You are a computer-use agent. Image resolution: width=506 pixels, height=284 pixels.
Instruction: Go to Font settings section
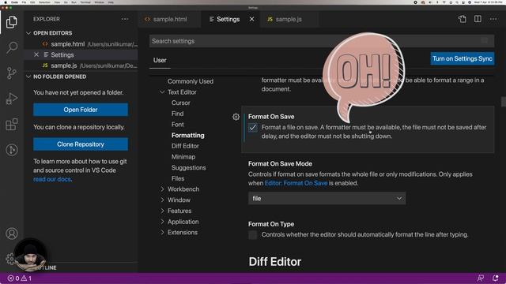coord(177,125)
